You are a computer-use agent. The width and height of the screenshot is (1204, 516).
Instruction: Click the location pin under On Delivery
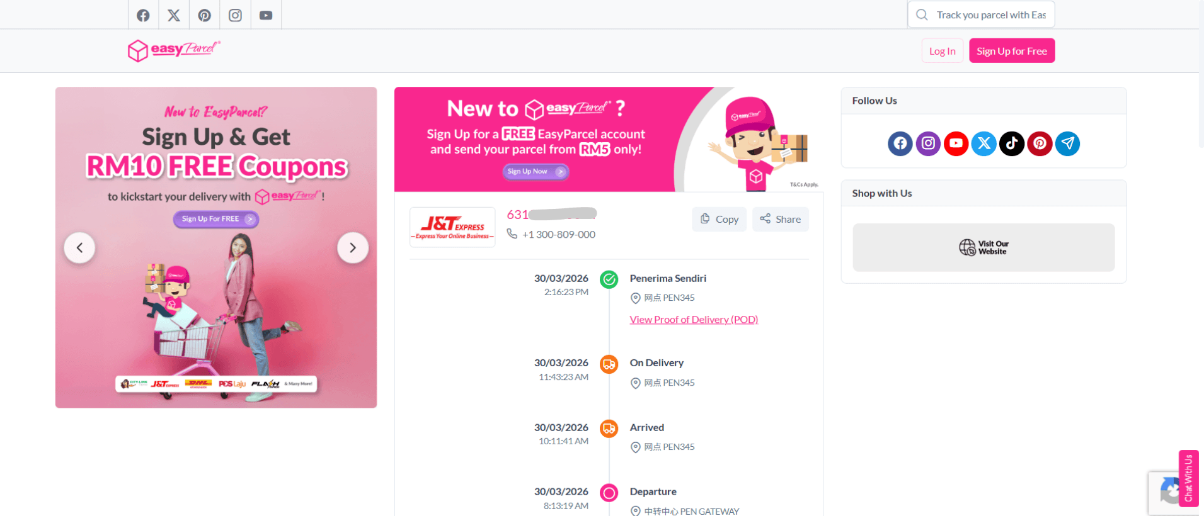tap(636, 383)
